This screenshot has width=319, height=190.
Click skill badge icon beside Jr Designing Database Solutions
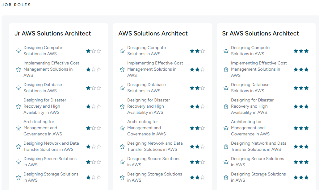18,88
